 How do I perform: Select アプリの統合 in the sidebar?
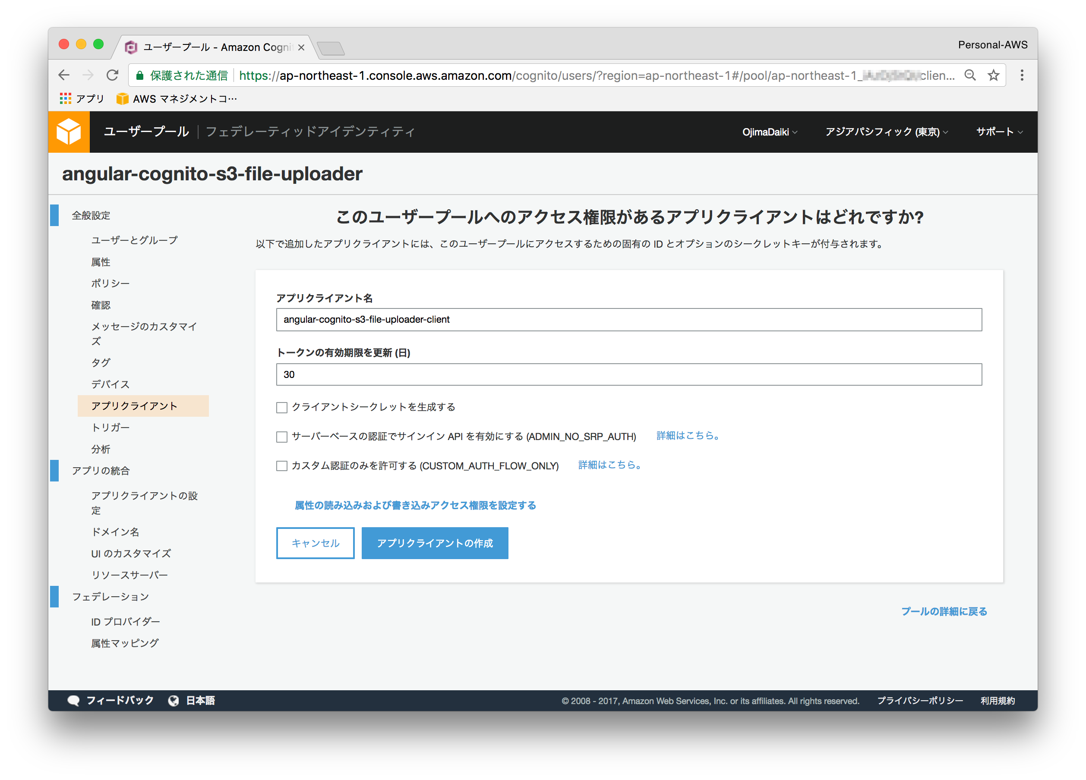click(x=101, y=471)
